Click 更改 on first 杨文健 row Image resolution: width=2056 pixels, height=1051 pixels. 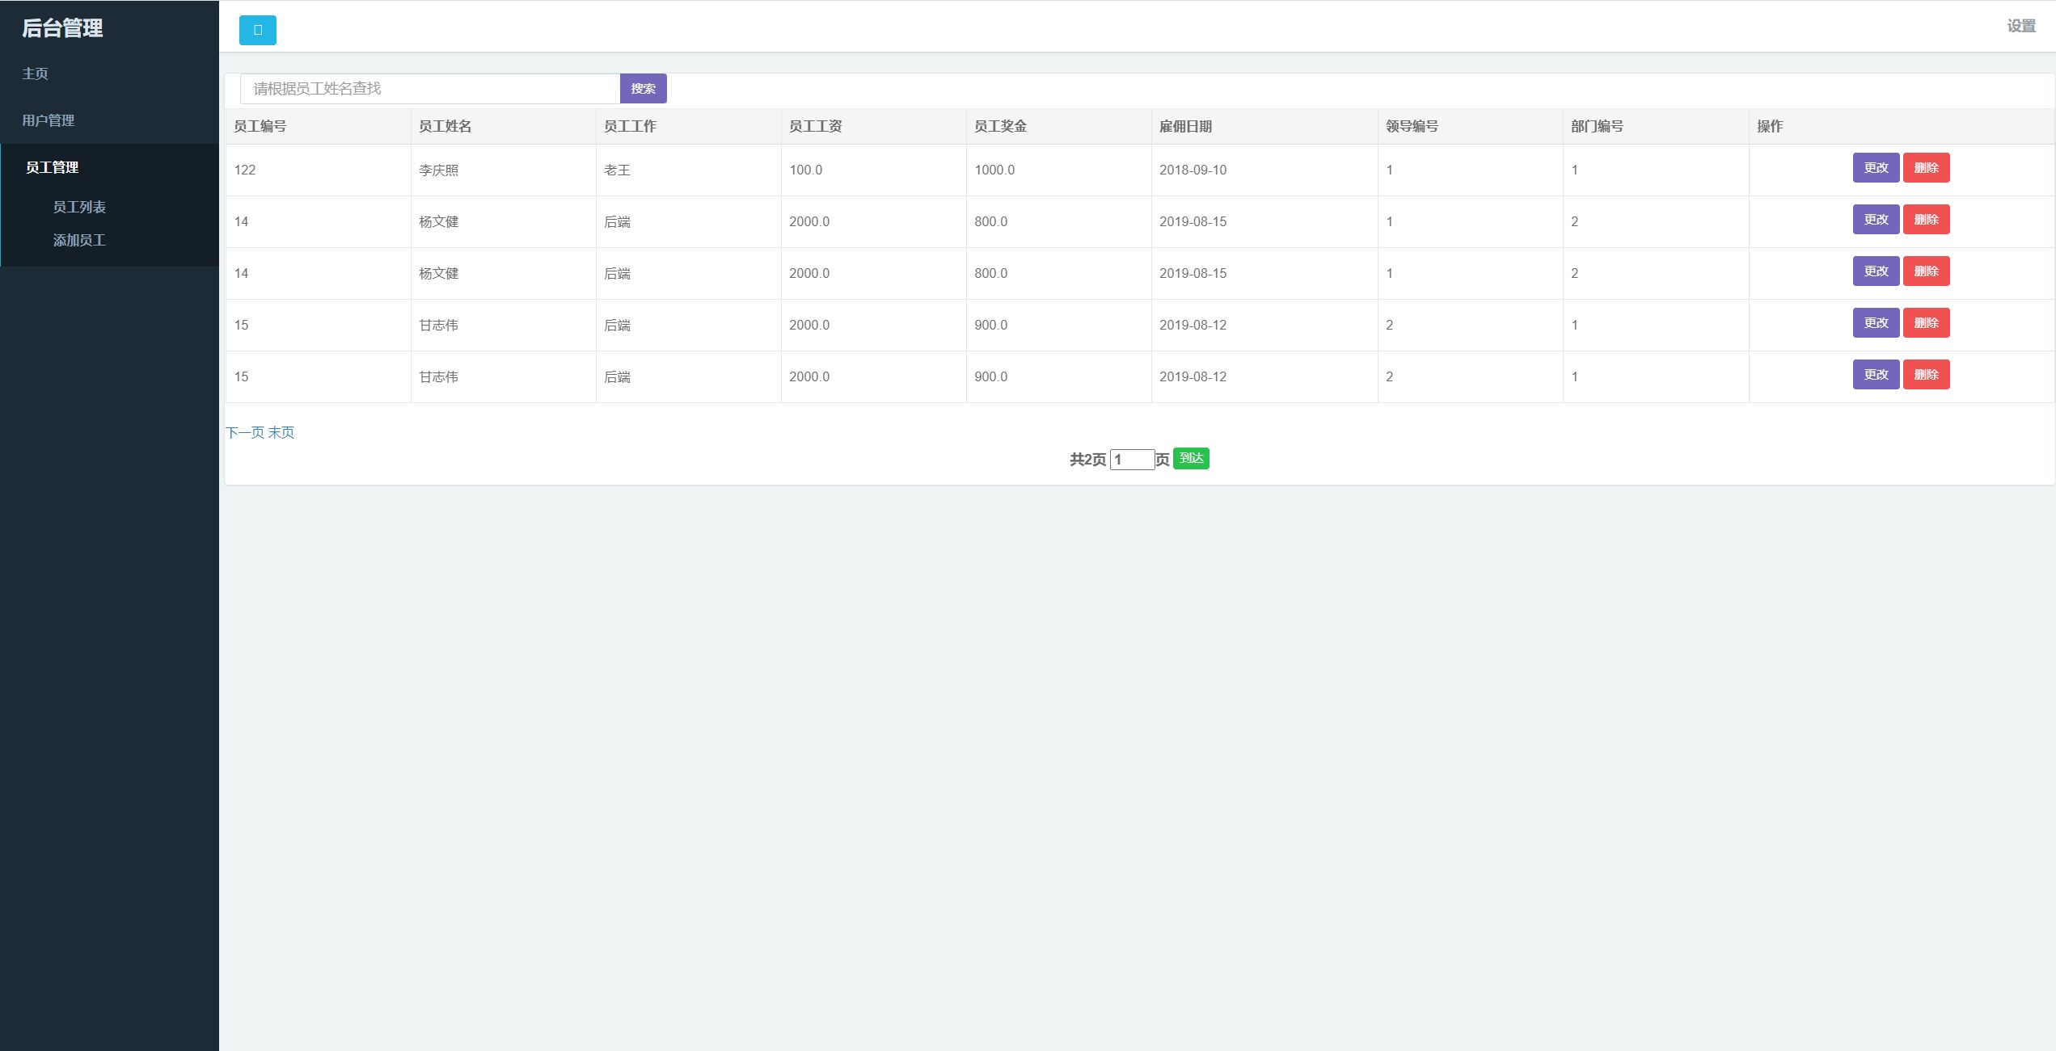pyautogui.click(x=1875, y=220)
